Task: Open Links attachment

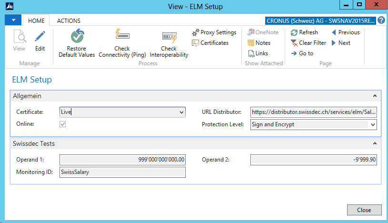Action: pos(258,53)
